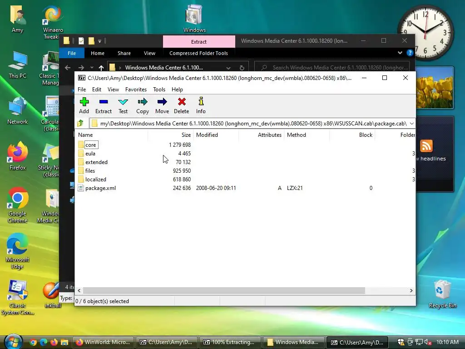
Task: Click the Delete toolbar icon in 7-Zip
Action: click(x=182, y=105)
